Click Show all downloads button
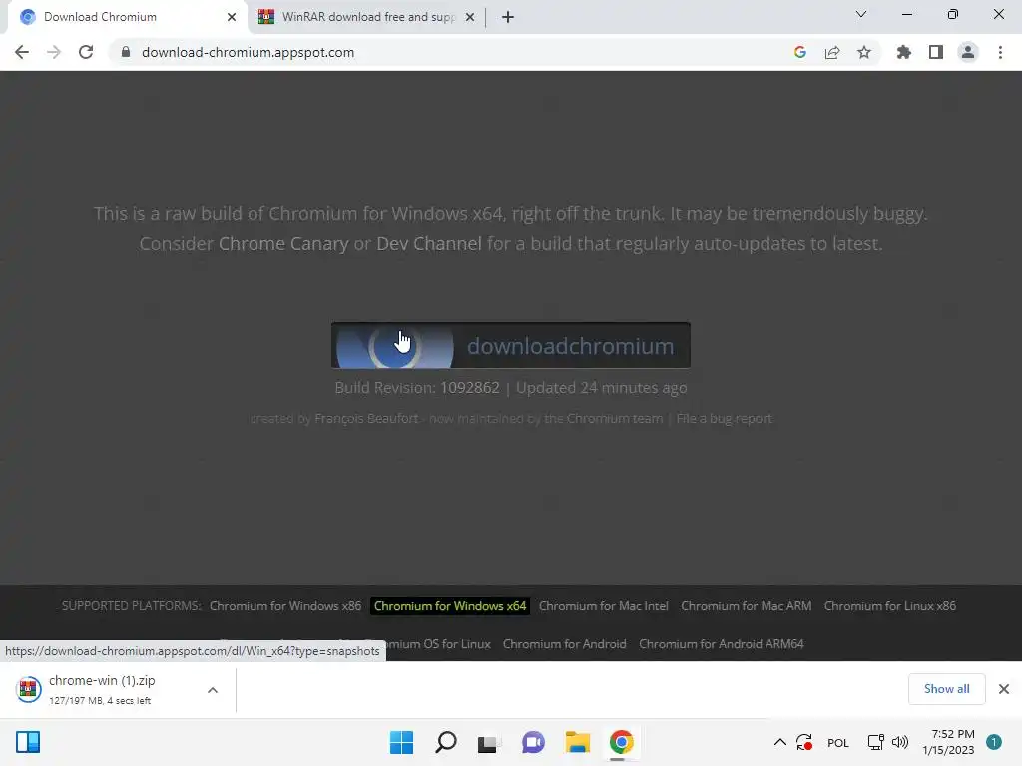This screenshot has width=1022, height=766. (x=946, y=689)
